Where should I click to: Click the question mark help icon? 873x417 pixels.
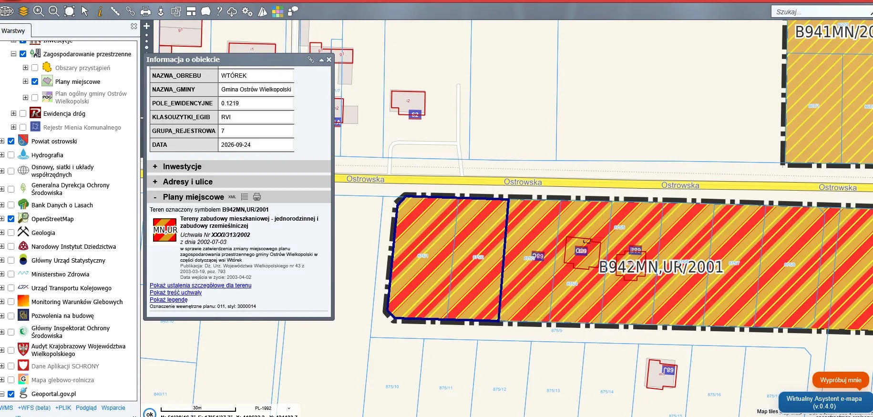tap(219, 11)
